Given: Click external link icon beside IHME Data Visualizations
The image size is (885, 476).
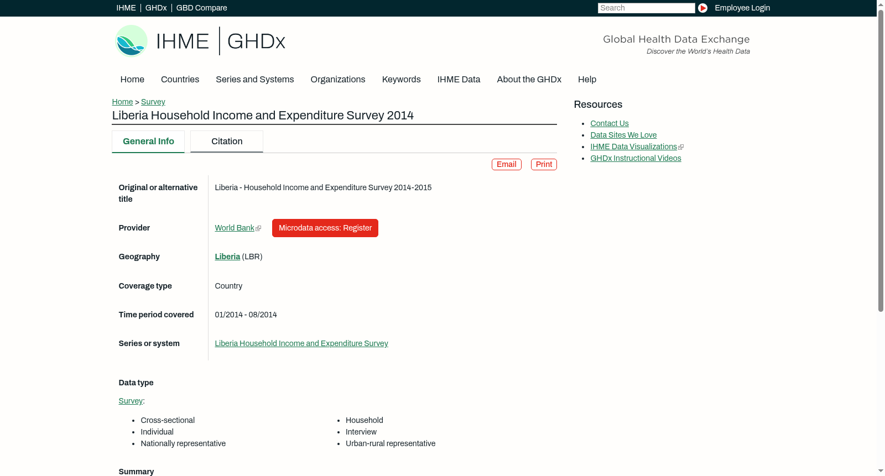Looking at the screenshot, I should pyautogui.click(x=681, y=147).
